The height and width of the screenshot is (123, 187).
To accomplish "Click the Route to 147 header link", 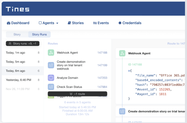I will pyautogui.click(x=176, y=44).
